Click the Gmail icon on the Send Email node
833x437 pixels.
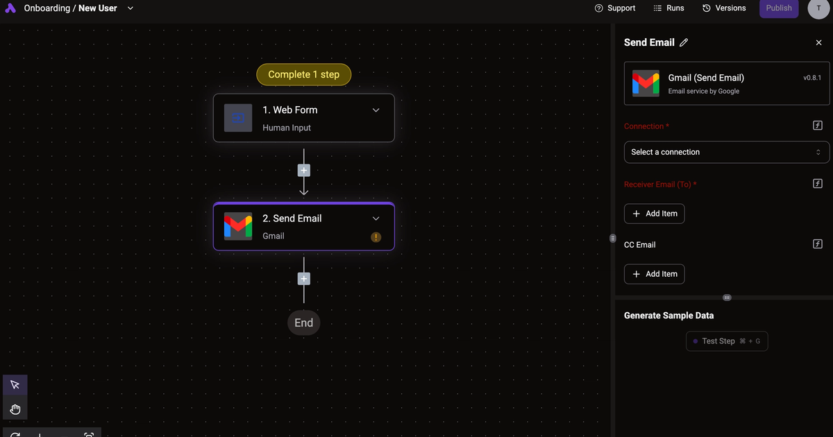coord(238,226)
